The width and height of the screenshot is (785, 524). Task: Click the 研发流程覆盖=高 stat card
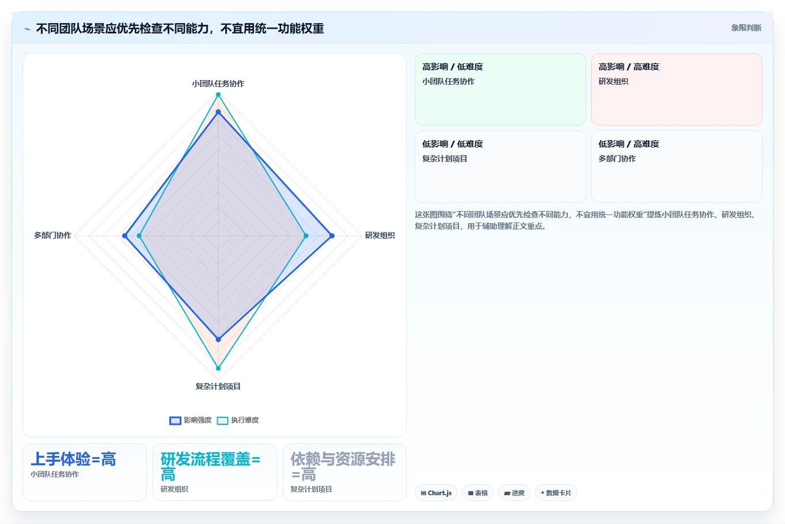[215, 472]
